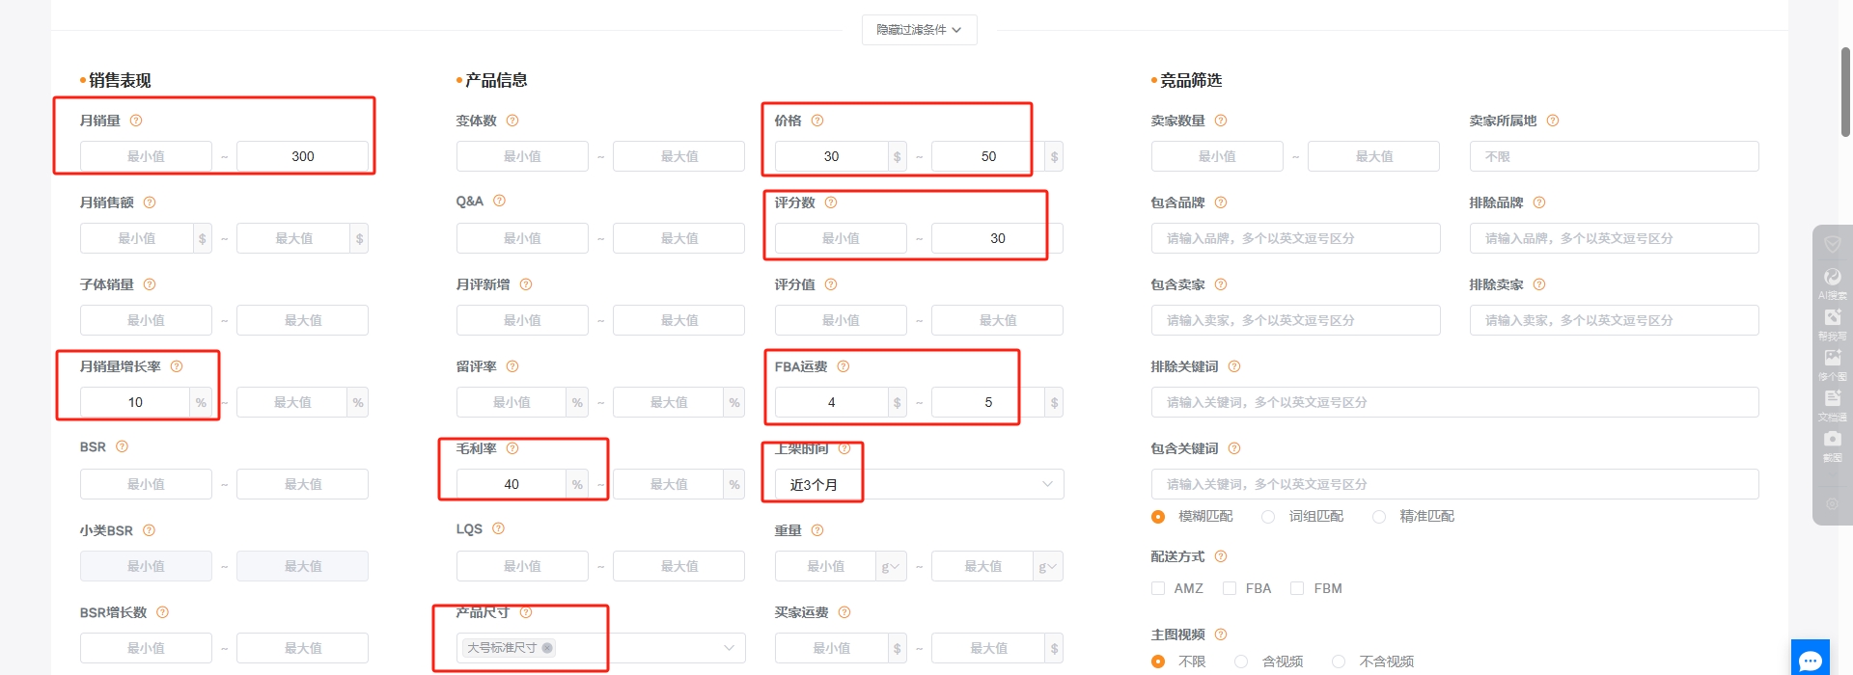Click the help icon next to 价格

click(817, 121)
